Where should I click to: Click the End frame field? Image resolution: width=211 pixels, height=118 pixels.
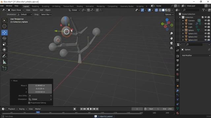click(x=167, y=109)
